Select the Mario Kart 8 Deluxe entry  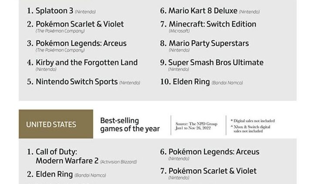203,10
